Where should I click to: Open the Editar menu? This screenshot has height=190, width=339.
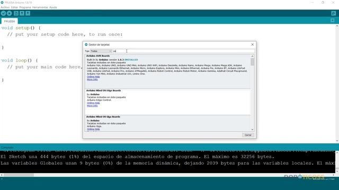tap(14, 7)
